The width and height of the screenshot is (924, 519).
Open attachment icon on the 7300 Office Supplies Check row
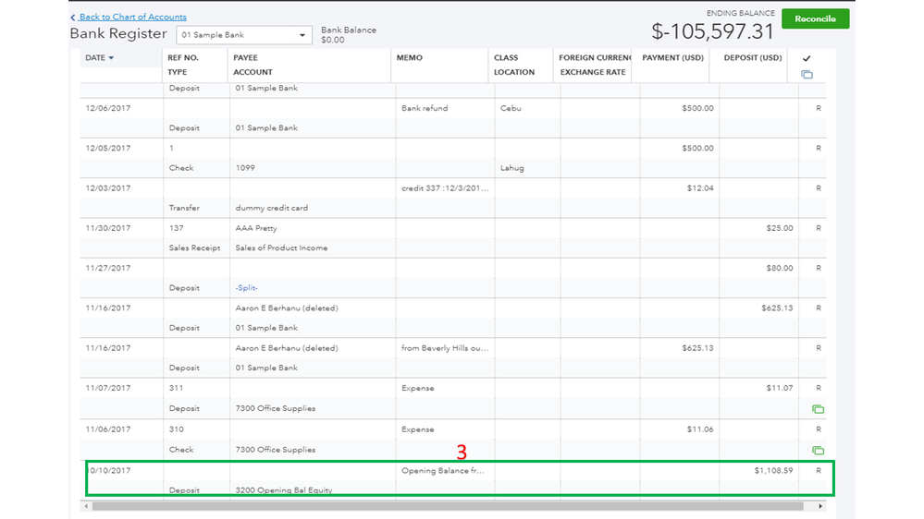click(818, 450)
